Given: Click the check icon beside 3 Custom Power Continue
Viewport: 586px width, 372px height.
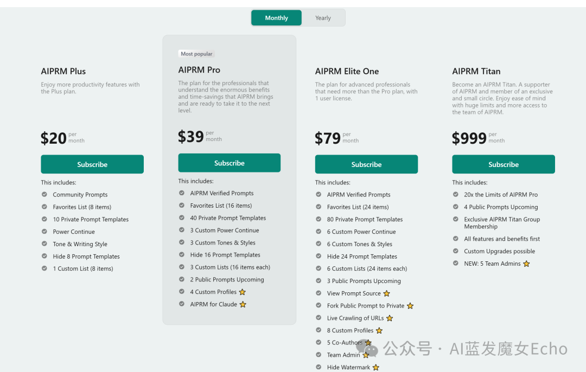Looking at the screenshot, I should (x=182, y=230).
